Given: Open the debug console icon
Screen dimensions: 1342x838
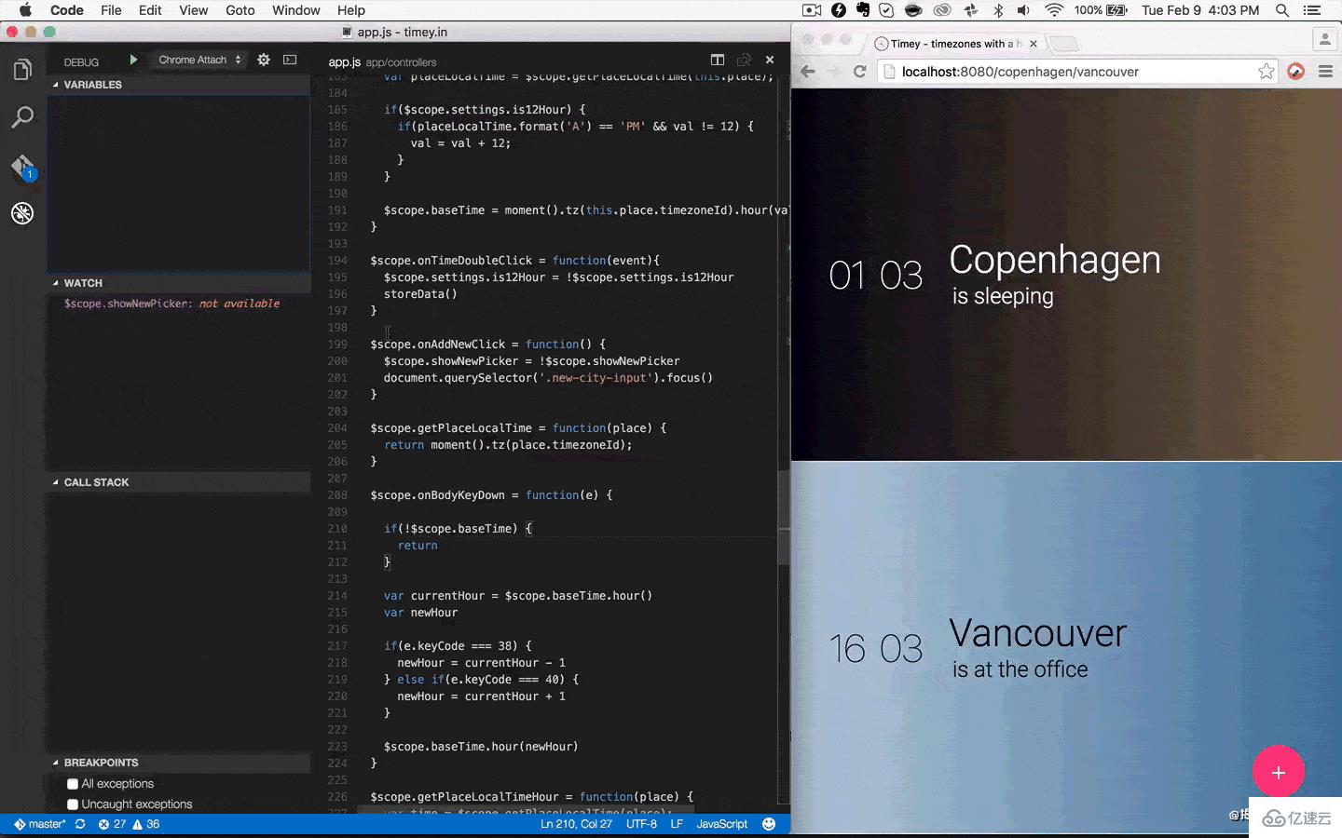Looking at the screenshot, I should (x=290, y=60).
